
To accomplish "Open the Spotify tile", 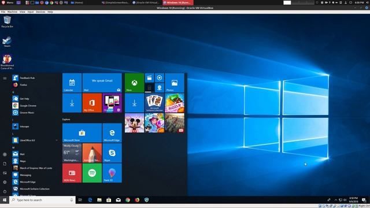I will tap(92, 173).
